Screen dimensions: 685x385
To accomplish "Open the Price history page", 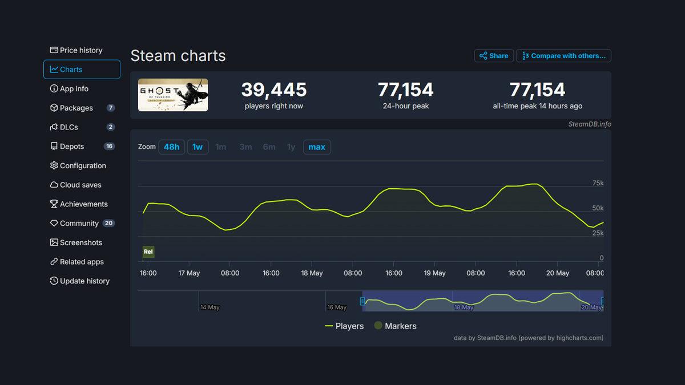I will click(80, 50).
